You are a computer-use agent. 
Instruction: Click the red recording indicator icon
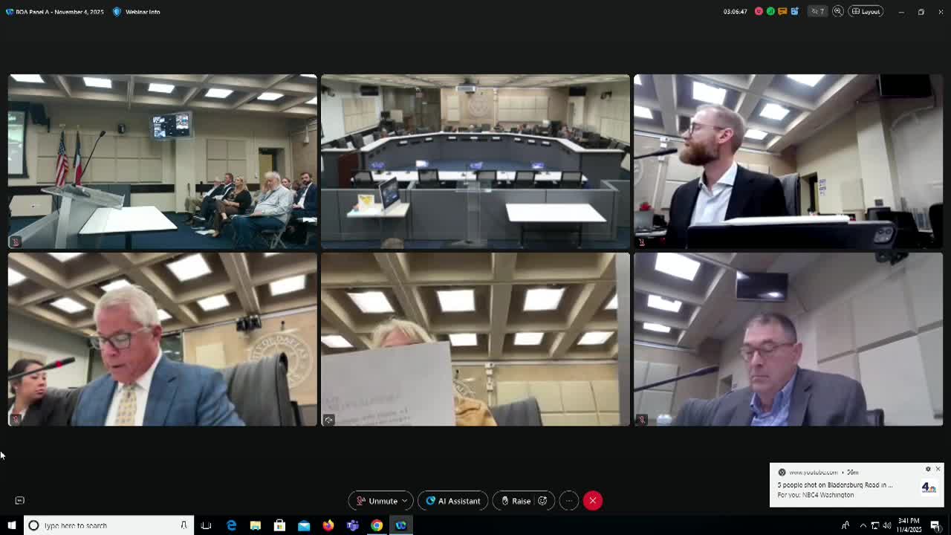pos(759,12)
